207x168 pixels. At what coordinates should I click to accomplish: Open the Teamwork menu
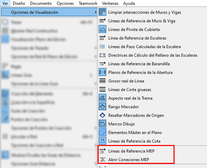point(88,3)
